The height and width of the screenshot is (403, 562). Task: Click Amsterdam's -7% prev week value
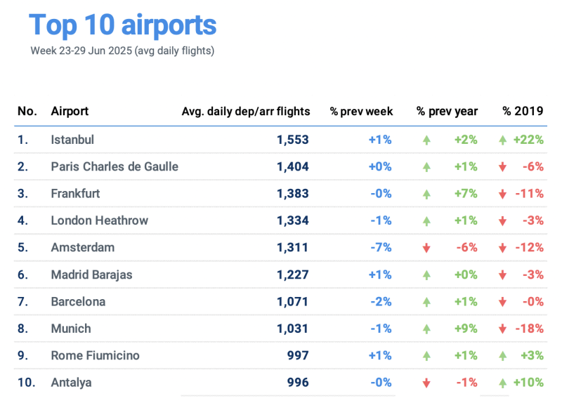tap(379, 248)
